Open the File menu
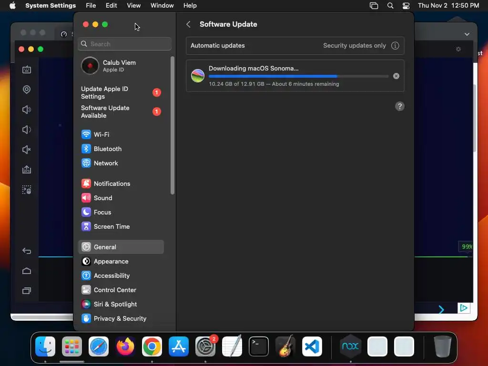488x366 pixels. point(91,6)
